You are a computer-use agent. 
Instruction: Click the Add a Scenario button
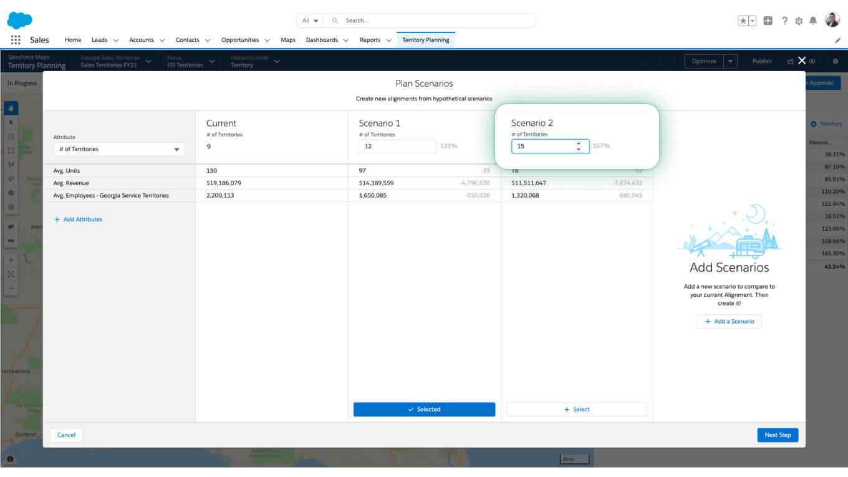click(730, 322)
